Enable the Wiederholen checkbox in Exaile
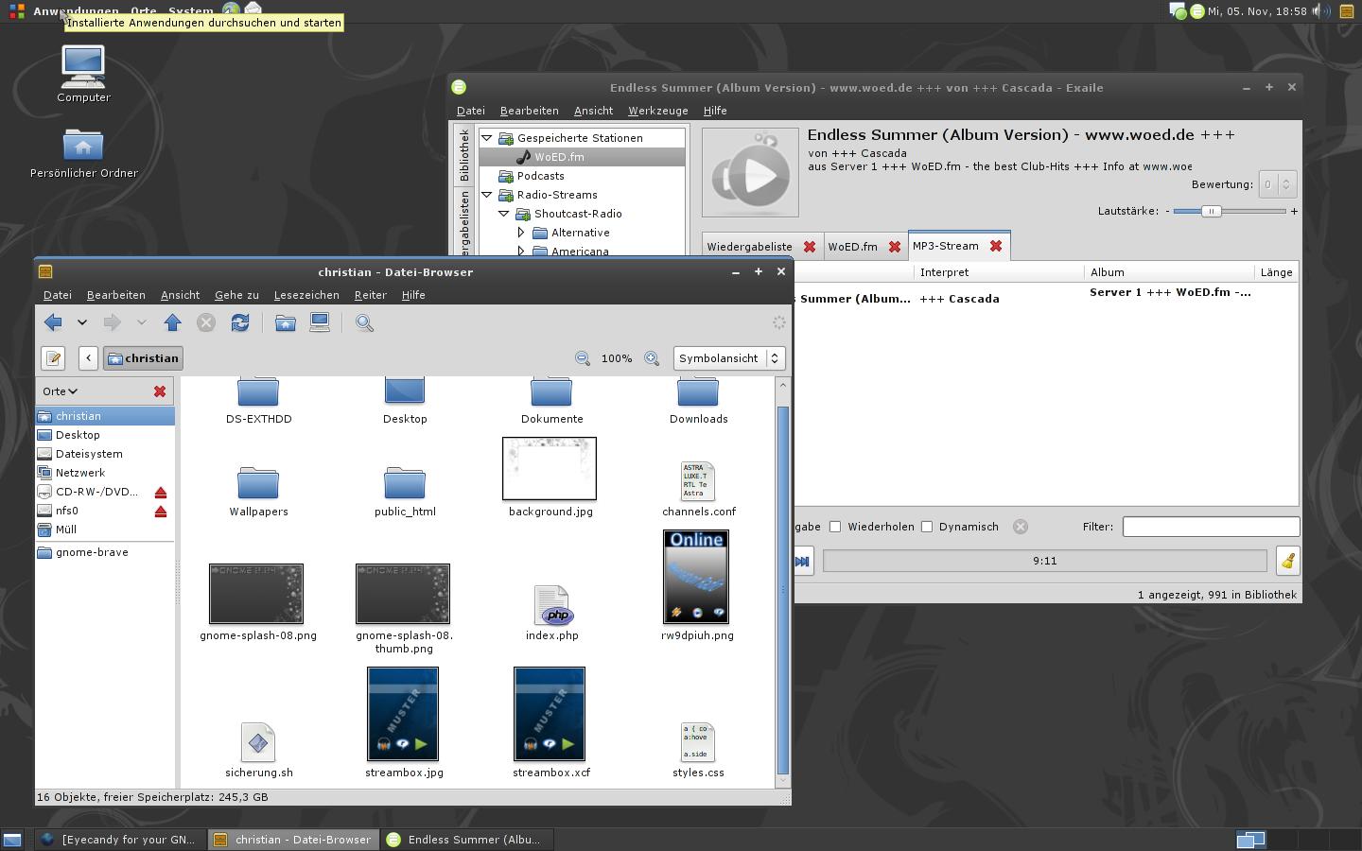 836,527
